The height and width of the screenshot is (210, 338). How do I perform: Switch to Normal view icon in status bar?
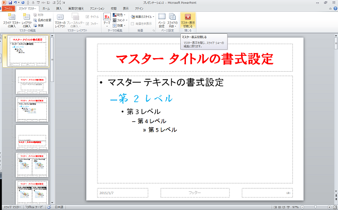[275, 207]
